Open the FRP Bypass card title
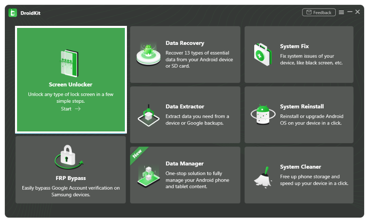369x220 pixels. pyautogui.click(x=71, y=178)
